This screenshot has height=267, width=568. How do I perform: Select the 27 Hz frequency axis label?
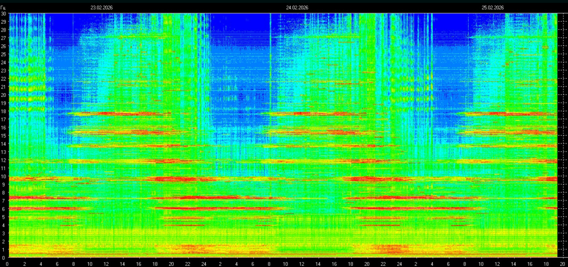3,38
